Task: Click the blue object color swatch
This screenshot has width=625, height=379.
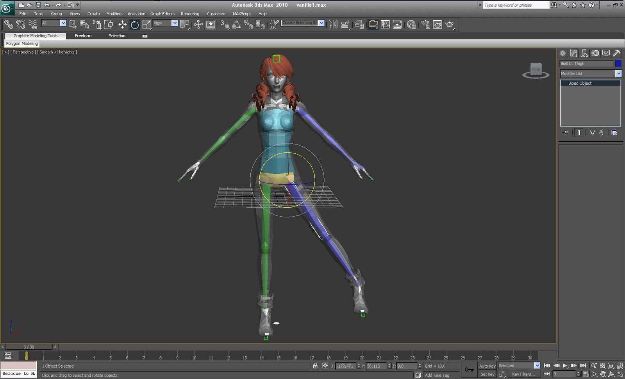Action: (x=618, y=63)
